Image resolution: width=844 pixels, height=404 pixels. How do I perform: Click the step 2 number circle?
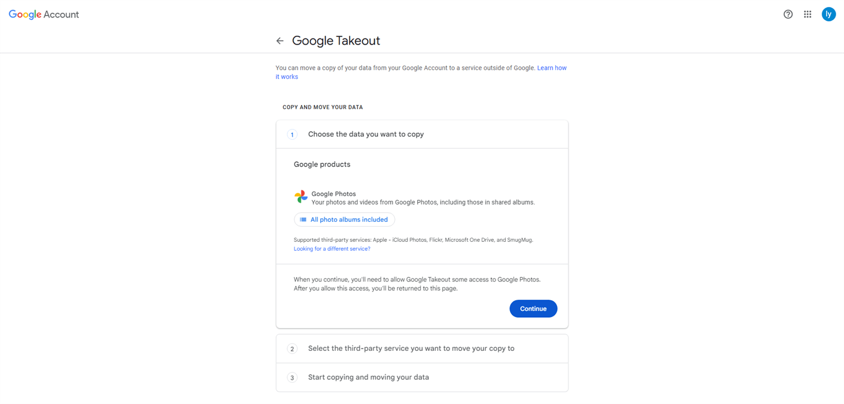(292, 349)
